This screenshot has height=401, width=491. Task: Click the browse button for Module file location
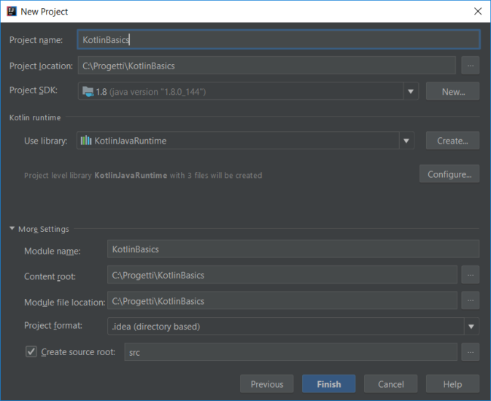[x=470, y=300]
